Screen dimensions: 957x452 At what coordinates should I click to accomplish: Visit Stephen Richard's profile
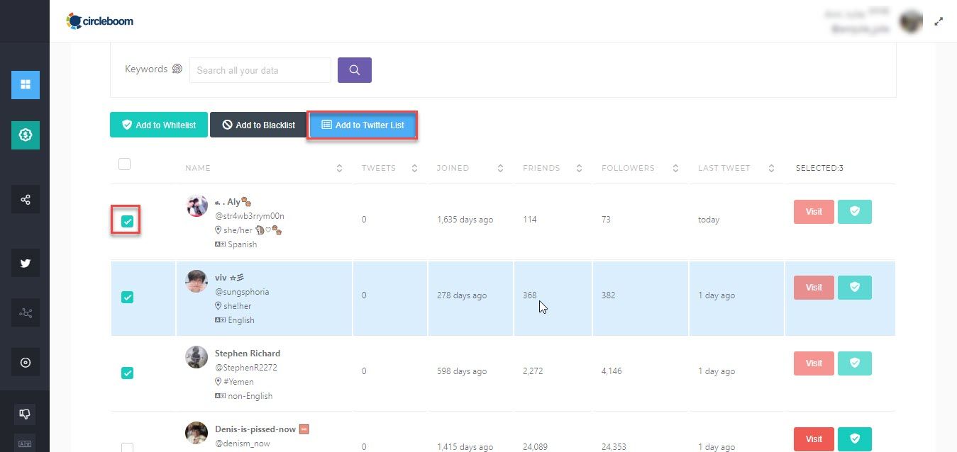[814, 363]
